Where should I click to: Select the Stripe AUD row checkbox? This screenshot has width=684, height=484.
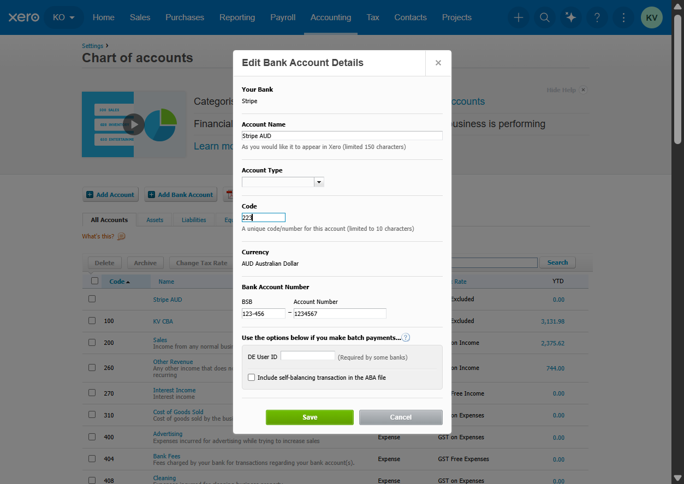pyautogui.click(x=92, y=299)
